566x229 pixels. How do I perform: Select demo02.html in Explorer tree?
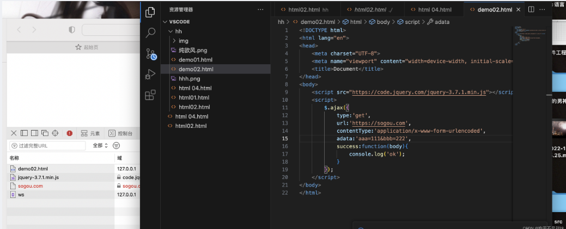point(216,69)
